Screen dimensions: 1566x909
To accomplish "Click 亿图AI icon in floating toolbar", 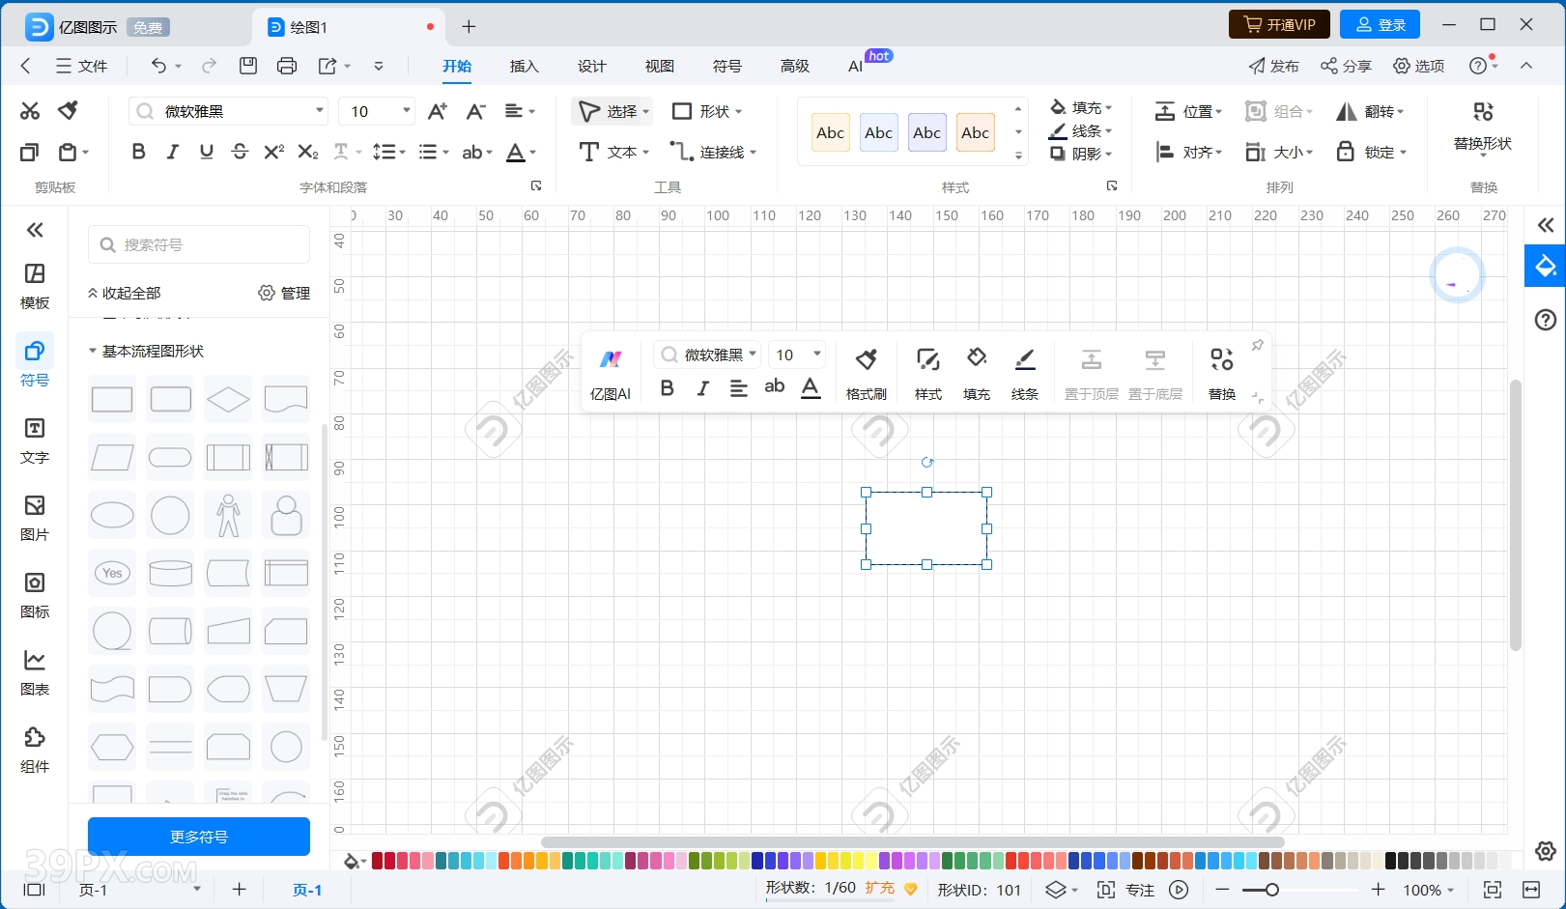I will point(611,375).
